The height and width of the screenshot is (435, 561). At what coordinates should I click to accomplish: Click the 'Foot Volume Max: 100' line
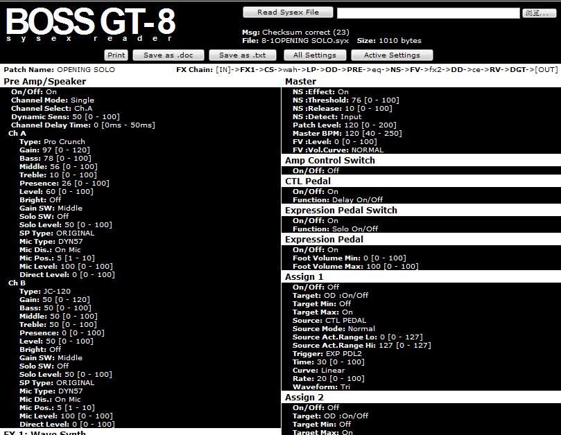(x=356, y=266)
